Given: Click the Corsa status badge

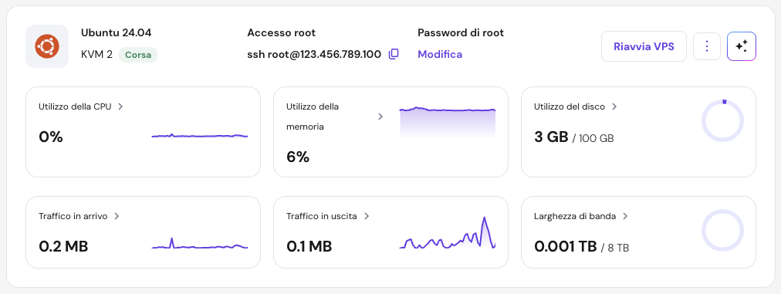Looking at the screenshot, I should point(138,55).
